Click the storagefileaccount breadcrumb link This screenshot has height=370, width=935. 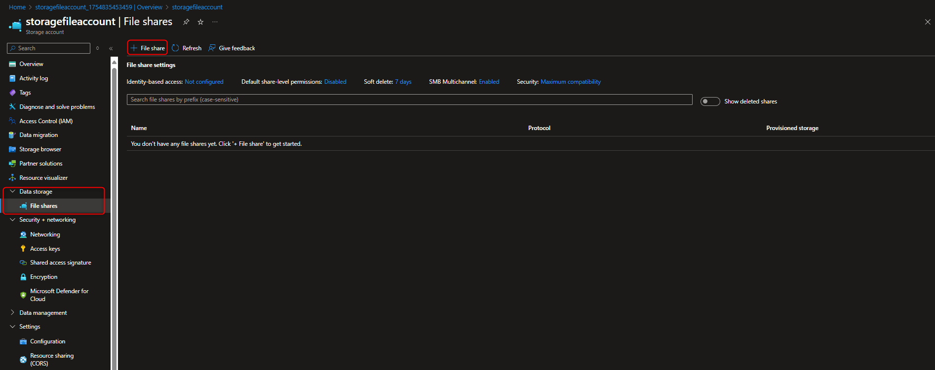pos(197,7)
